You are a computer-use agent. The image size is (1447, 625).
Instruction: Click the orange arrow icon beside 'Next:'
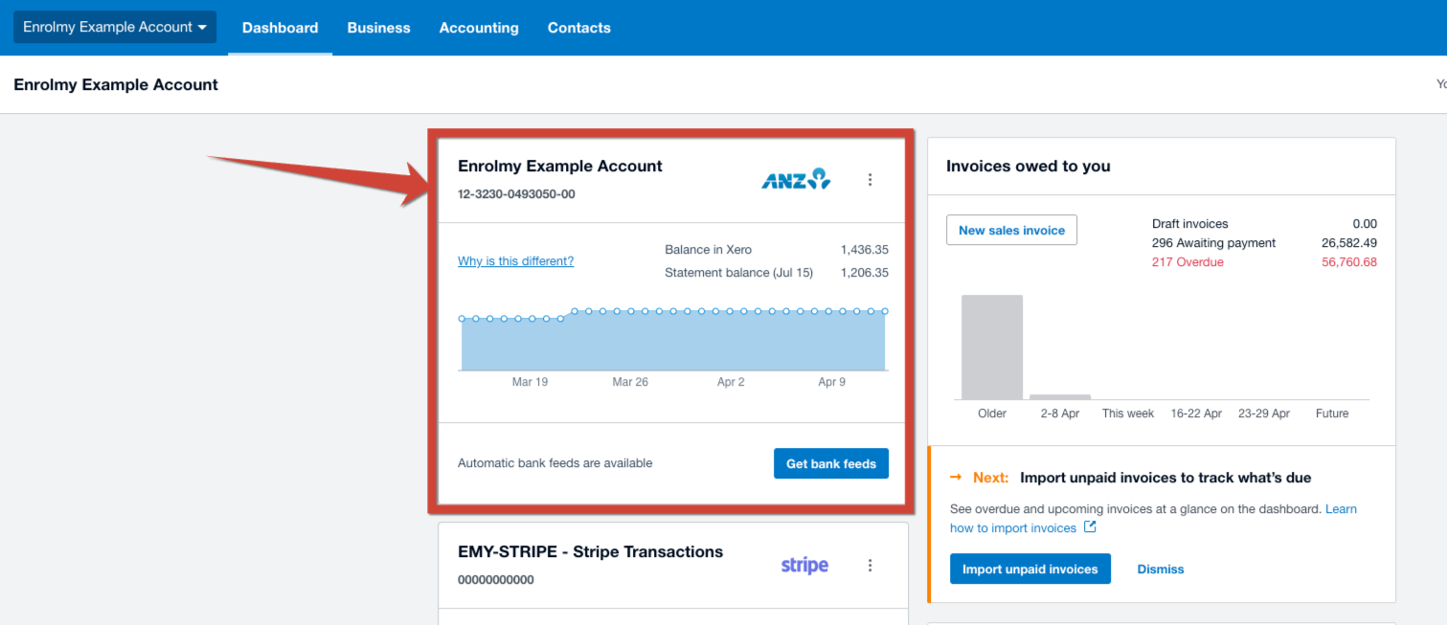click(956, 477)
